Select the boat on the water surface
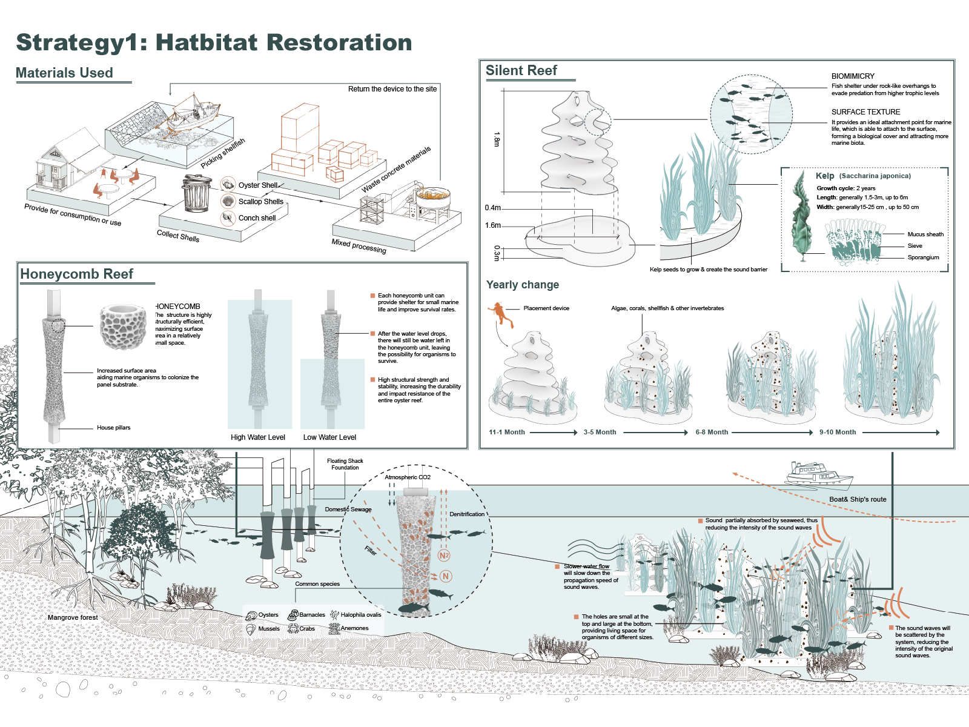 819,475
